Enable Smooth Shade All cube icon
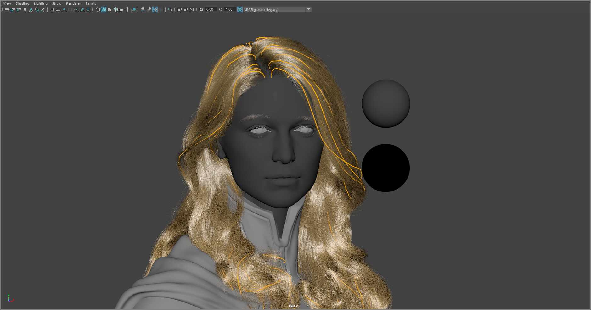591x310 pixels. [104, 9]
